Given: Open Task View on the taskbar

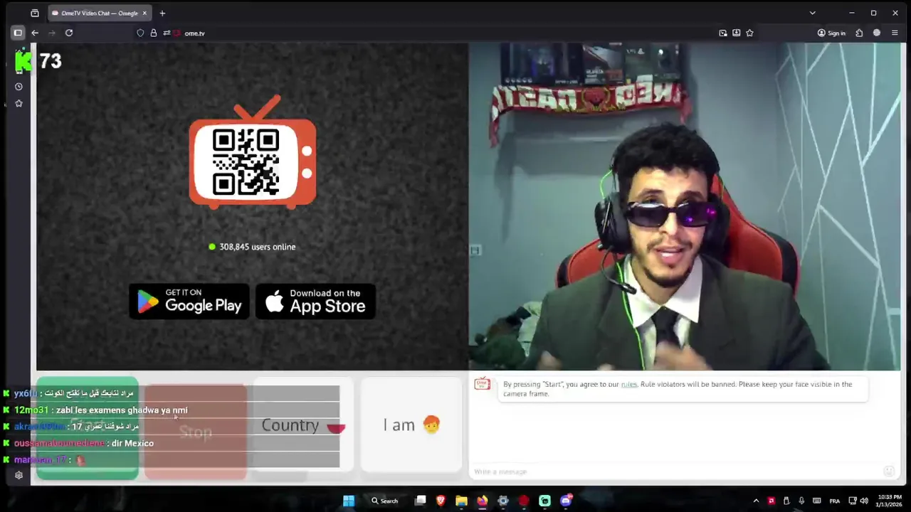Looking at the screenshot, I should [421, 501].
